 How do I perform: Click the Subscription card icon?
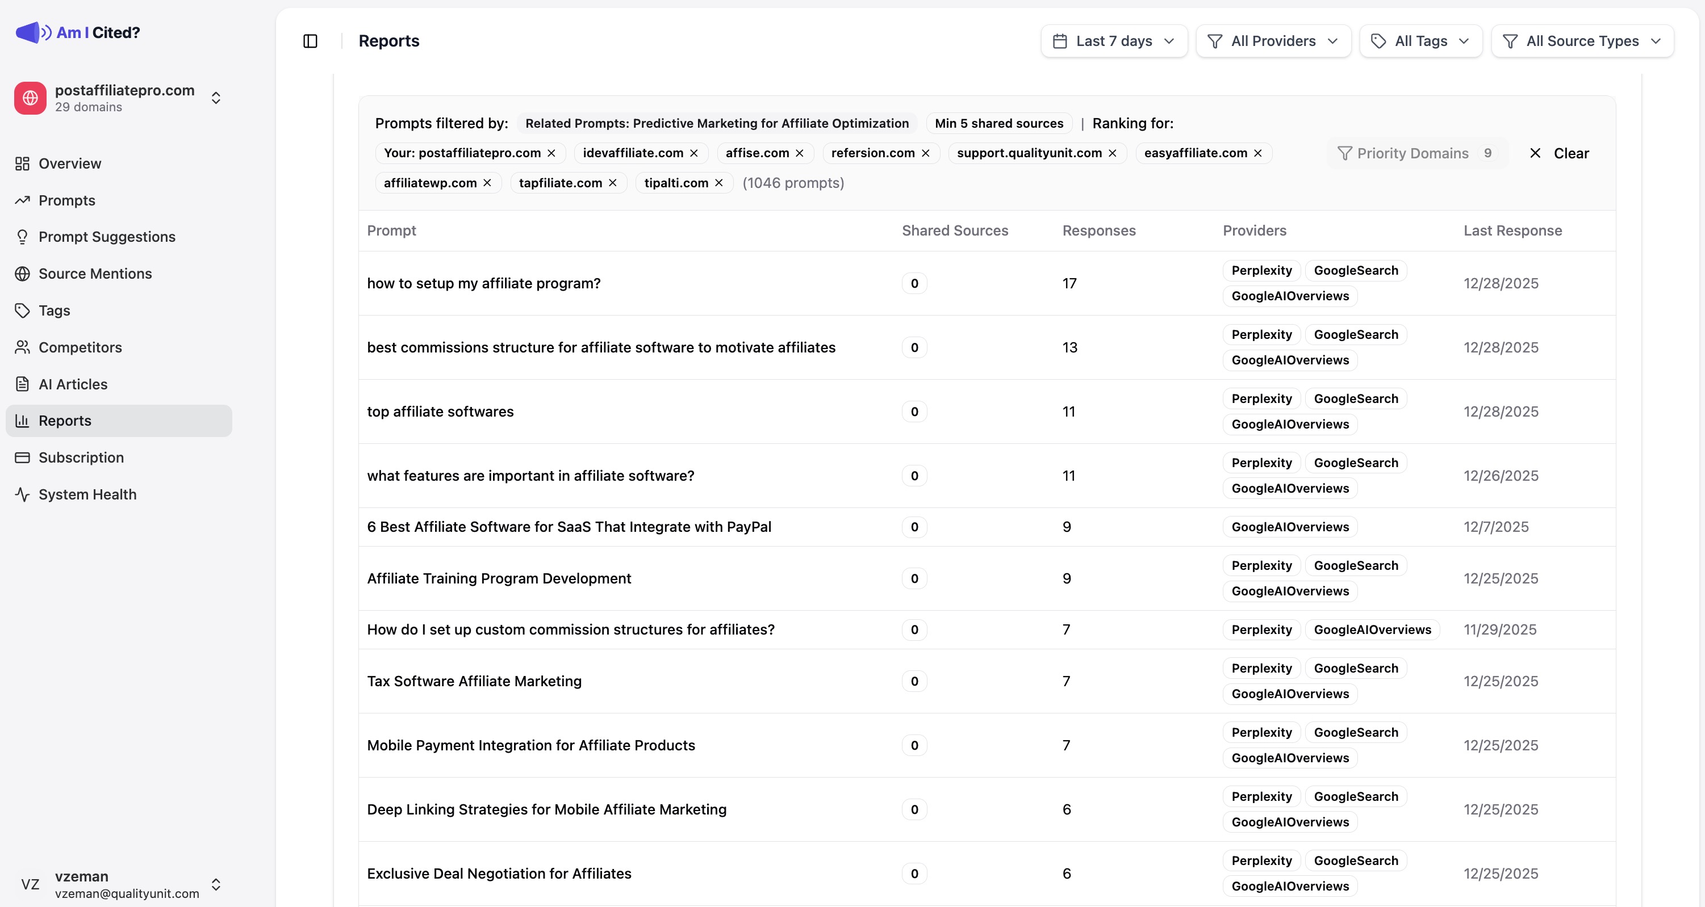click(22, 457)
